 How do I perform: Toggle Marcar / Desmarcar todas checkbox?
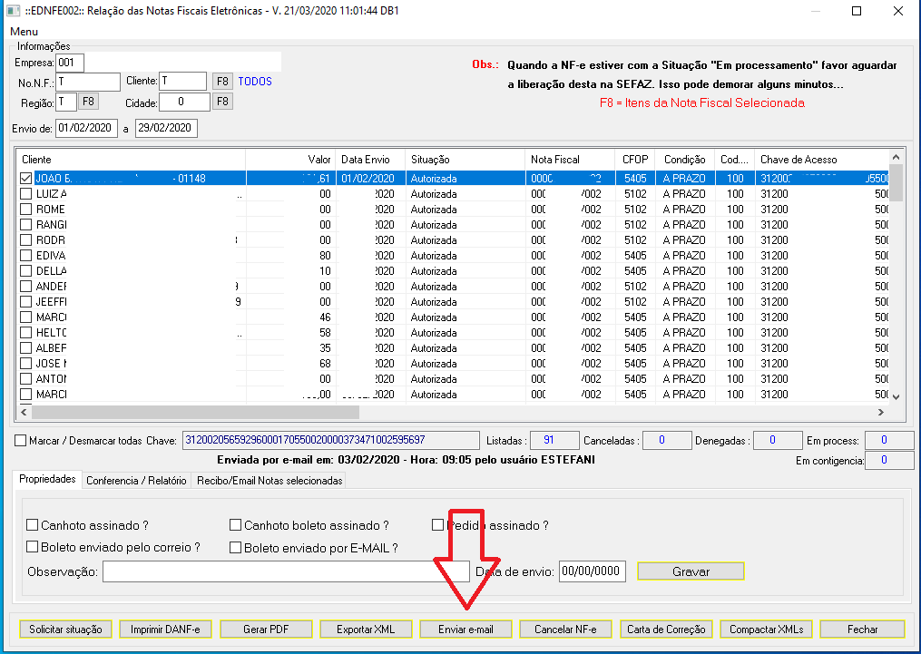tap(21, 441)
